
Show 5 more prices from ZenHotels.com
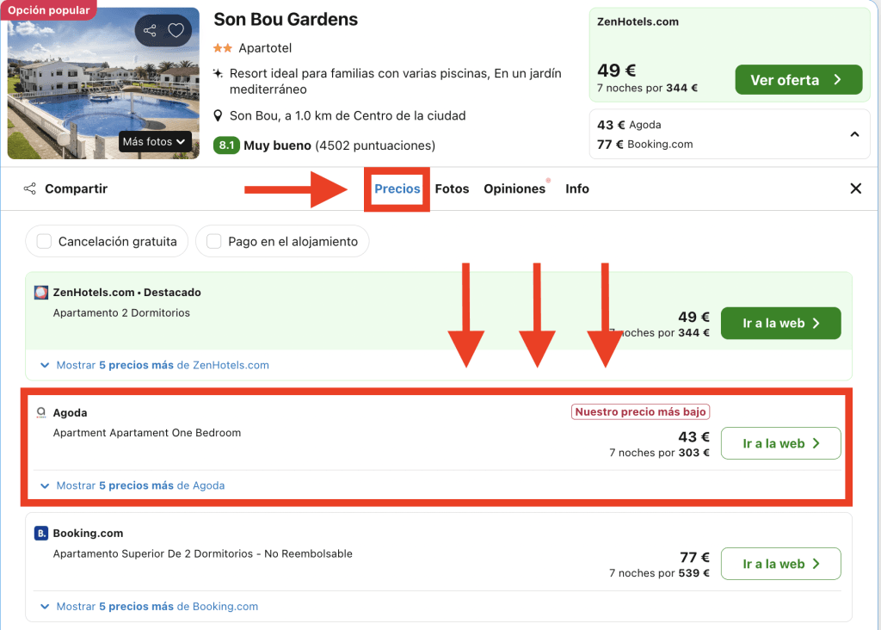(163, 365)
